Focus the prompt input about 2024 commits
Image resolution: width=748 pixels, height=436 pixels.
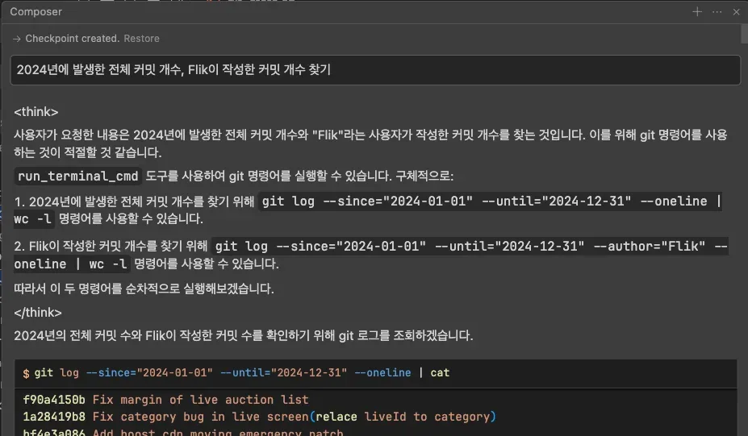[374, 70]
